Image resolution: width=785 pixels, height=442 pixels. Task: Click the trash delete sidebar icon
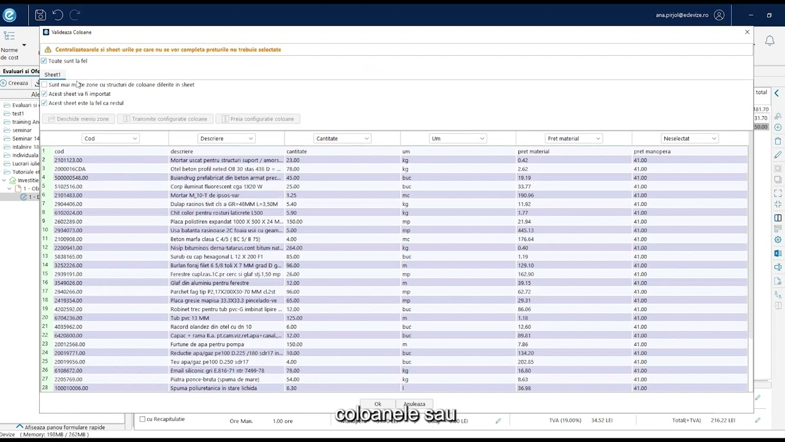(778, 141)
